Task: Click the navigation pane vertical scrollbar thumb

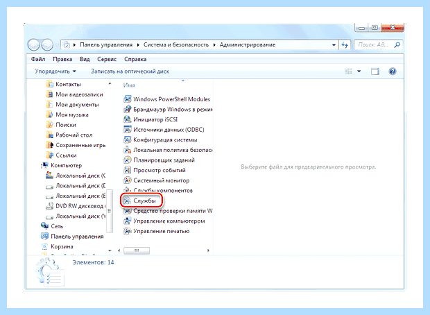Action: coord(110,211)
